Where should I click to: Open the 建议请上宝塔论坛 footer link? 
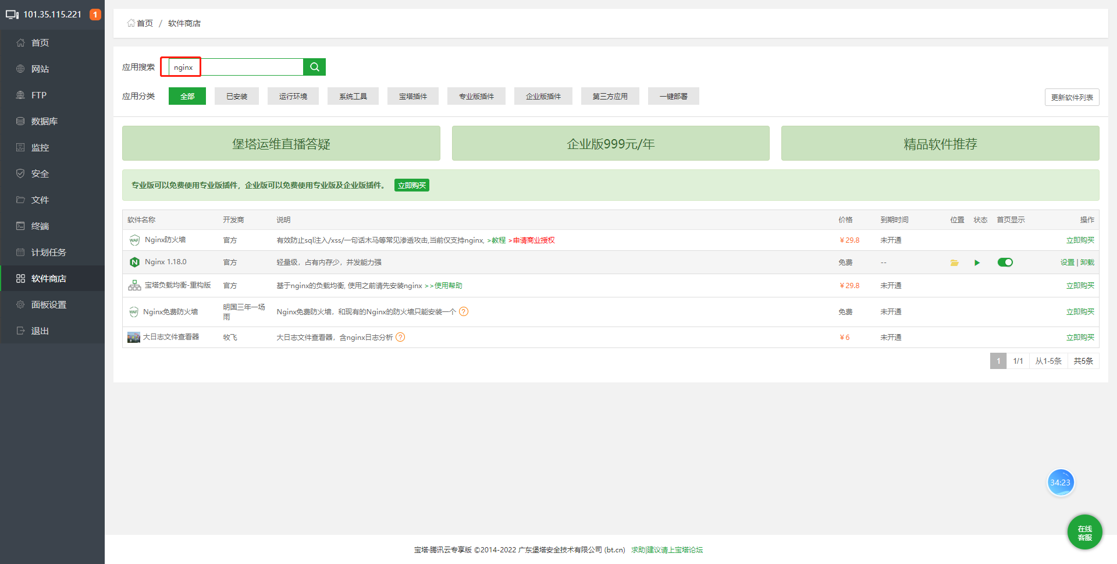pyautogui.click(x=675, y=549)
